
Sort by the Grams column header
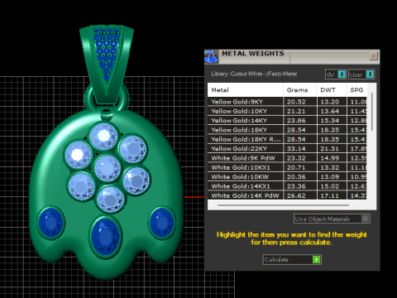tap(300, 90)
